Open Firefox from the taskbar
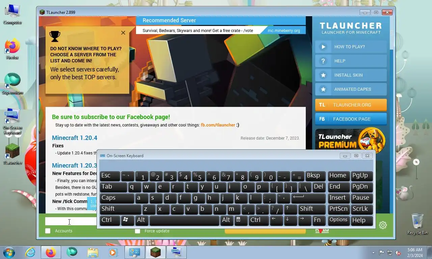The height and width of the screenshot is (259, 432). tap(51, 252)
